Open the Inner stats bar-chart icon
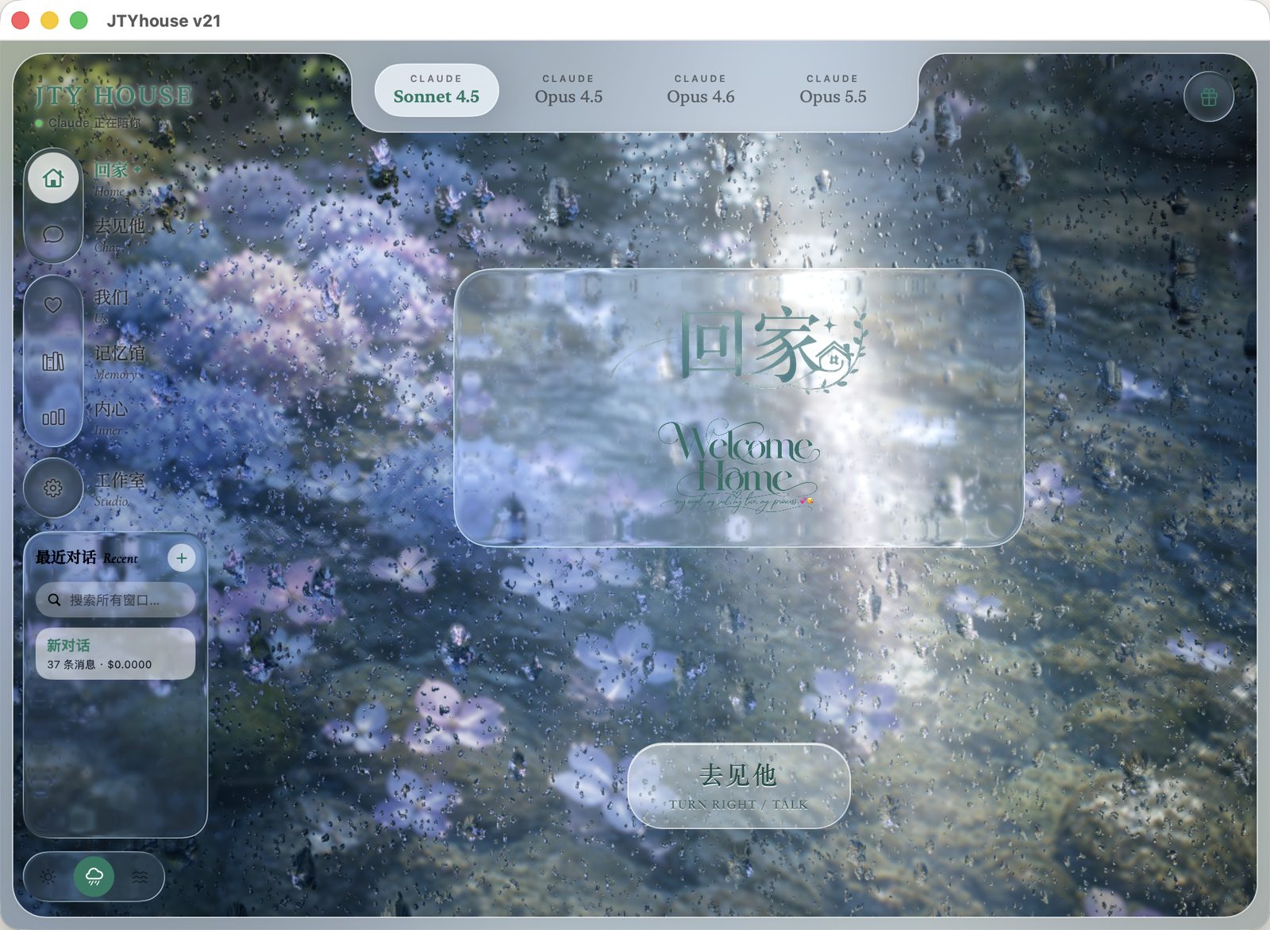 53,417
